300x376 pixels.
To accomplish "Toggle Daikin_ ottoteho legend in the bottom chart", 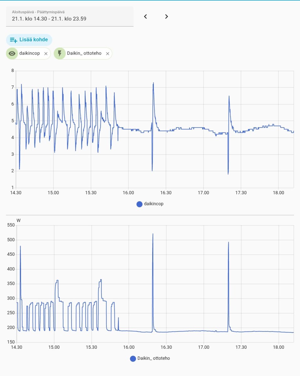I will click(150, 358).
